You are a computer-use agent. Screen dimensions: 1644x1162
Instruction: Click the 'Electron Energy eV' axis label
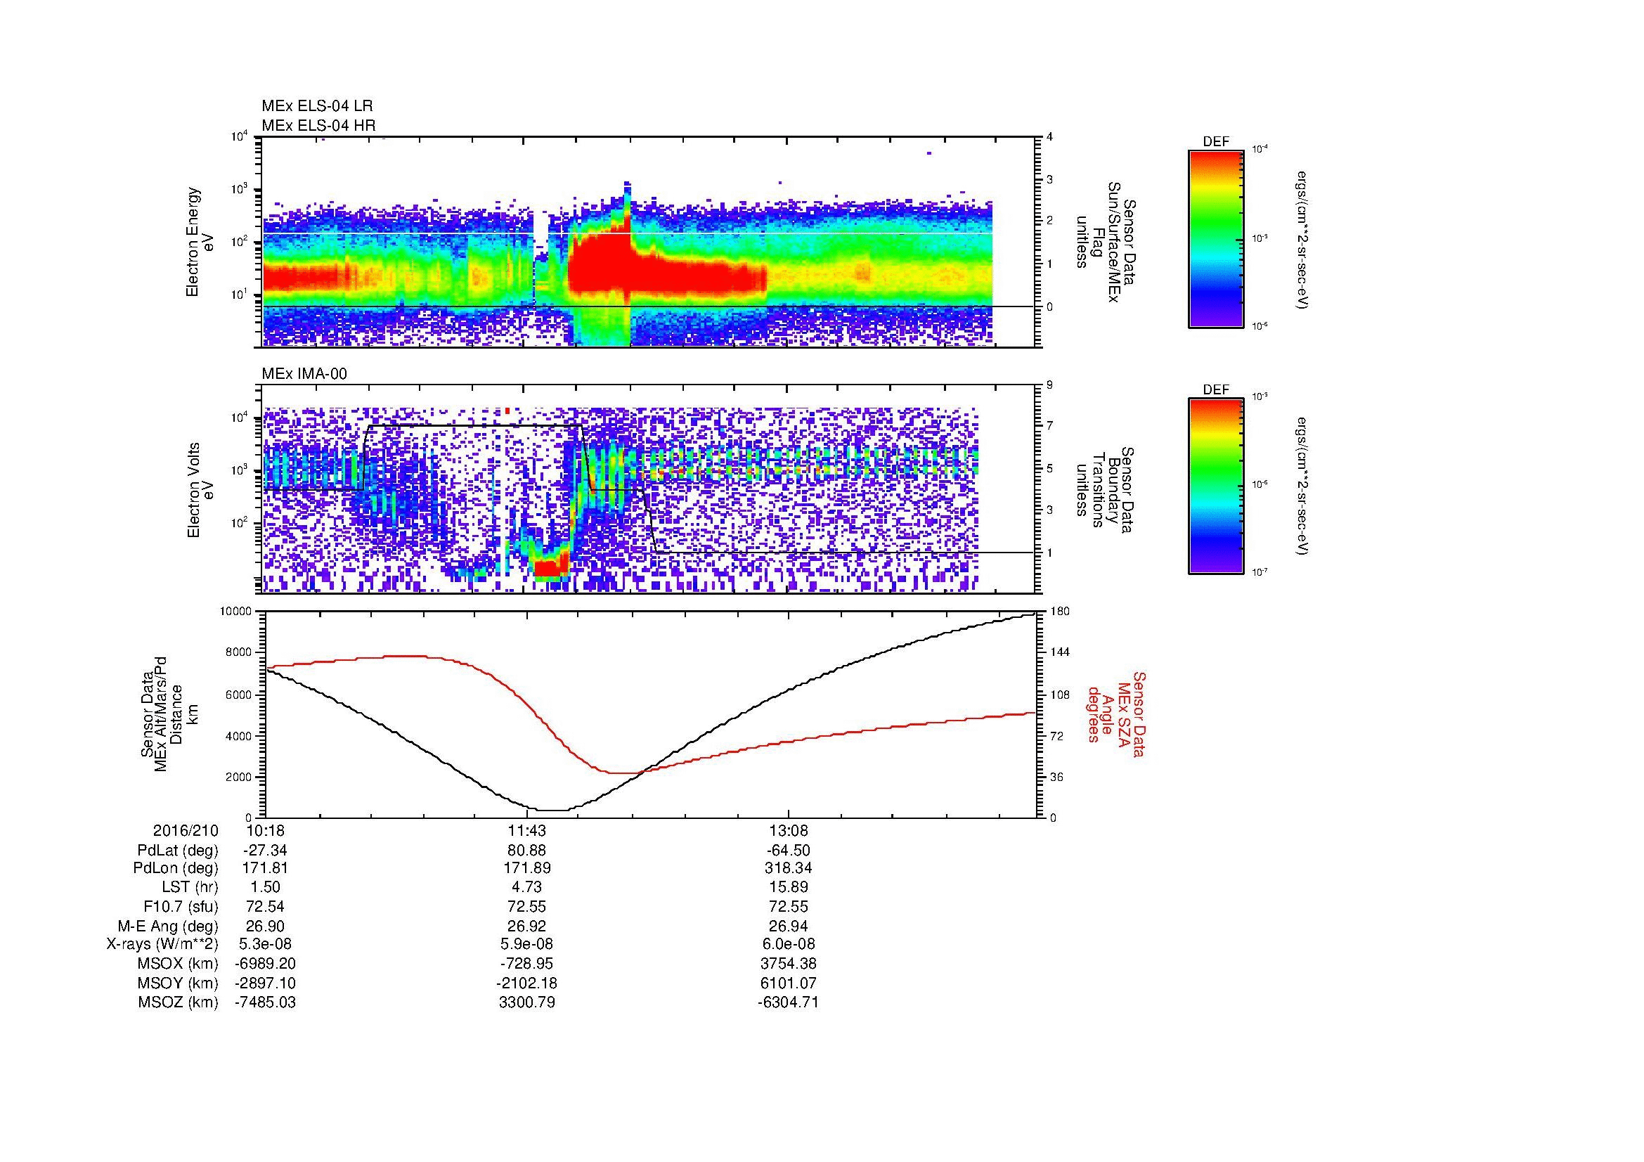(x=200, y=242)
